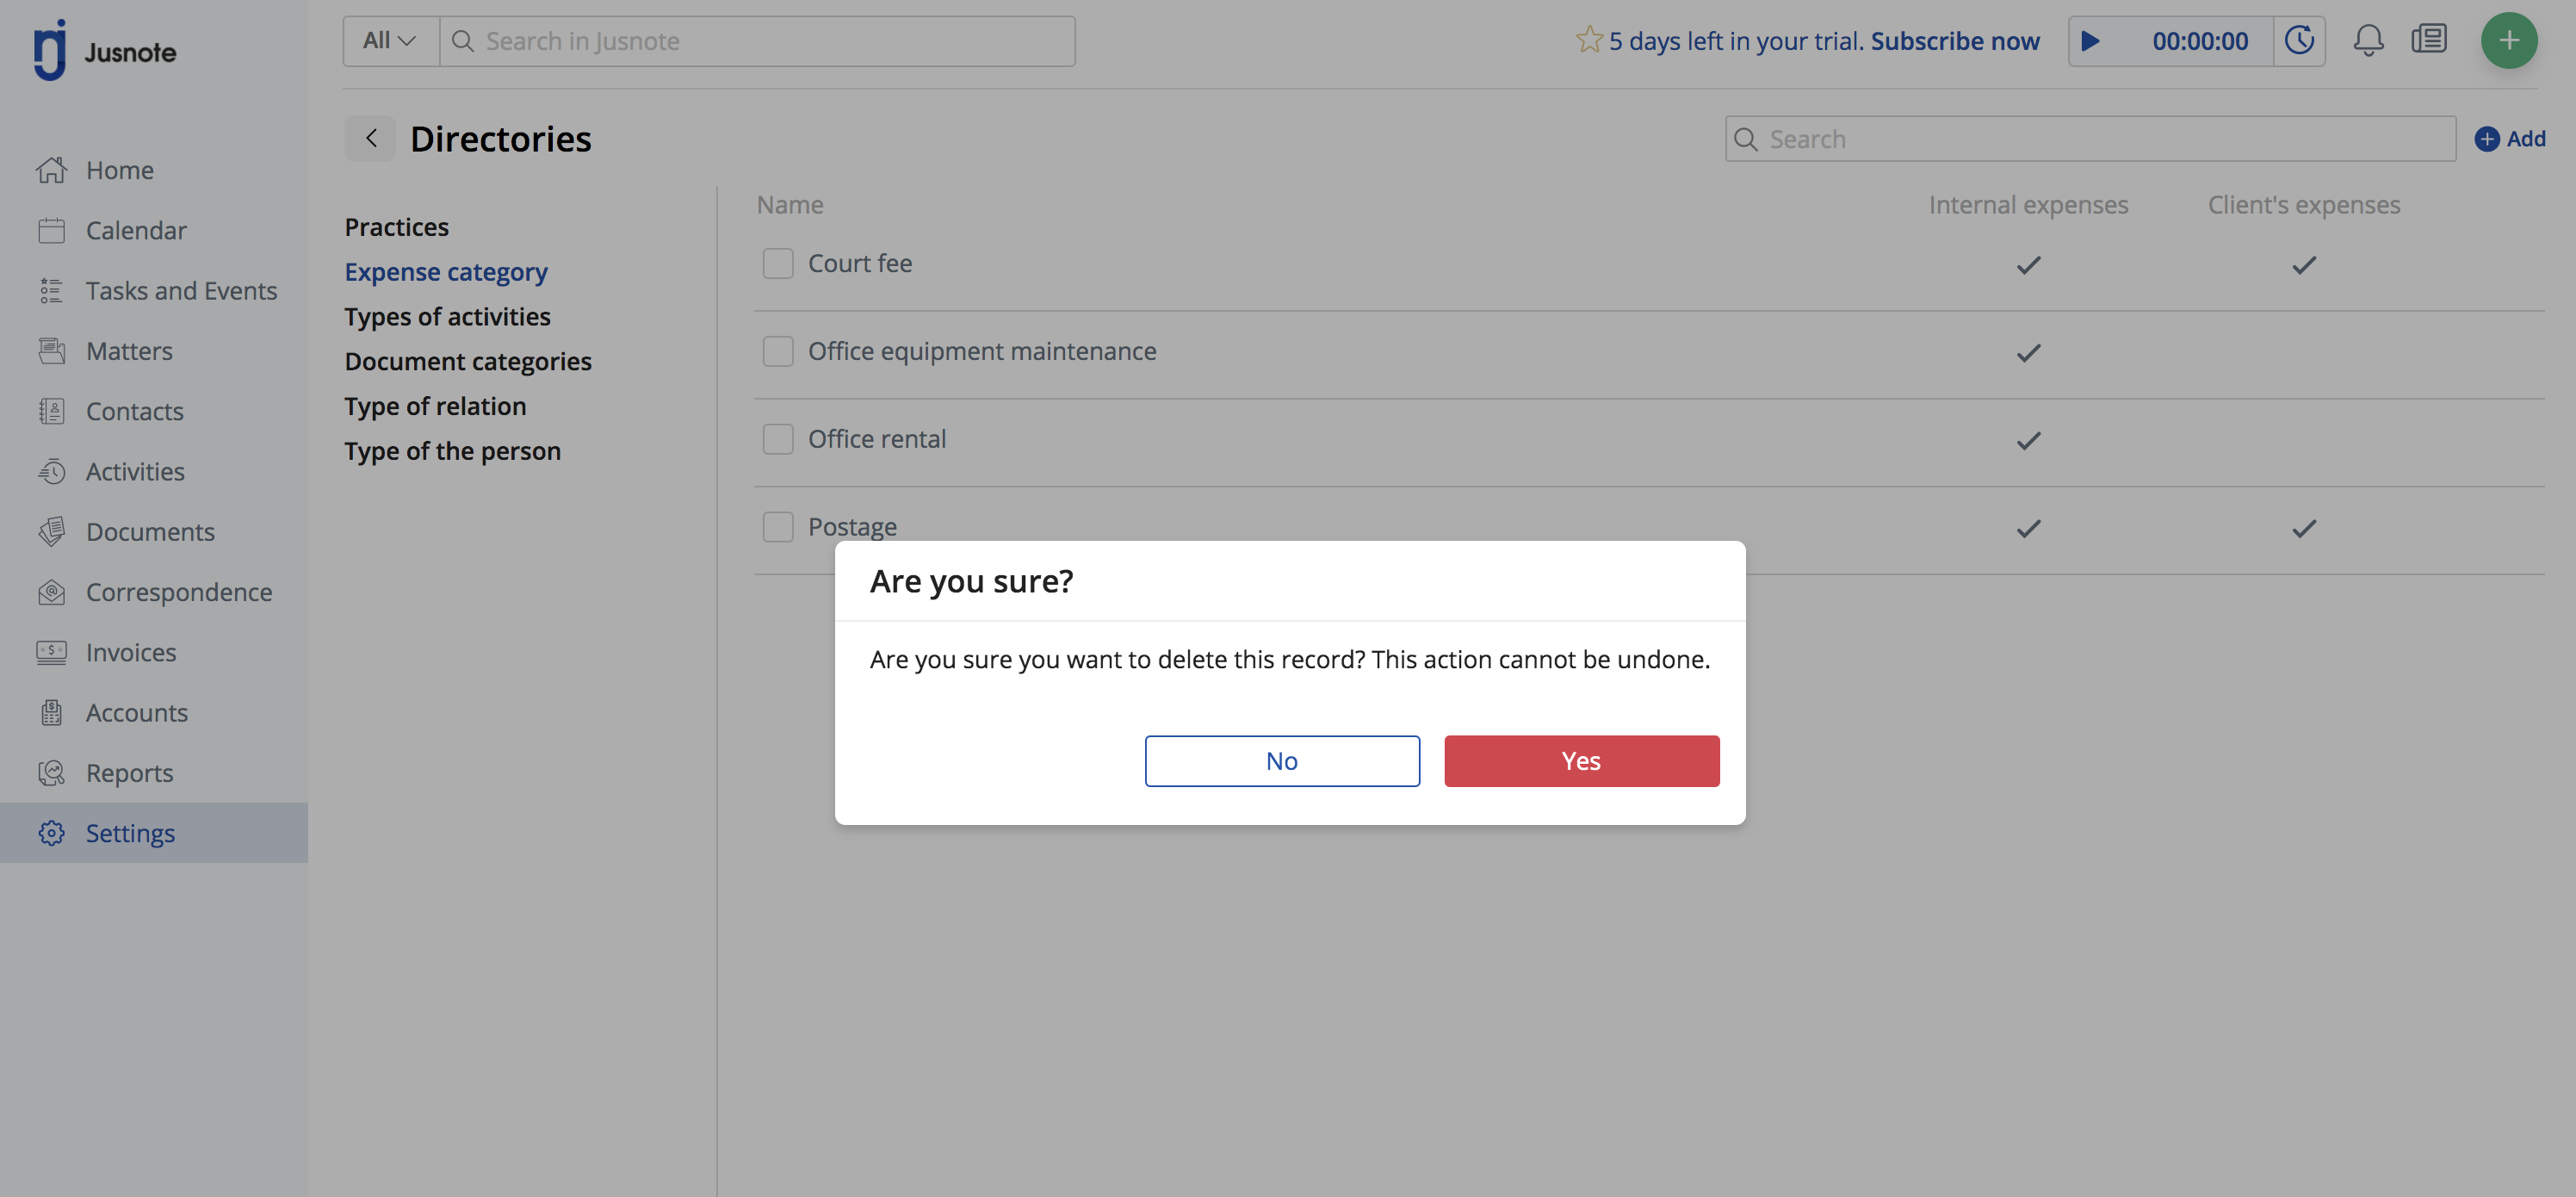2576x1197 pixels.
Task: Click Office rental internal expenses checkmark
Action: 2028,441
